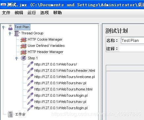Click the pipette icon beside header.html request
The image size is (144, 120).
click(x=30, y=70)
